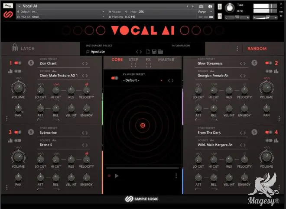Toggle core 1 secondary switch by meter

click(18, 71)
